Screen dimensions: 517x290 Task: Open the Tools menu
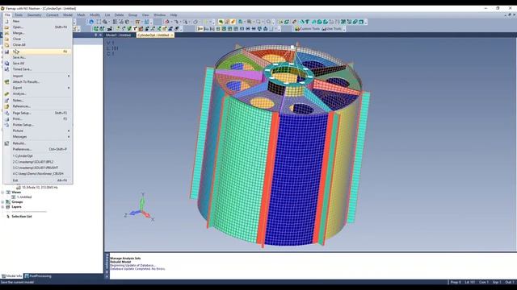tap(19, 14)
